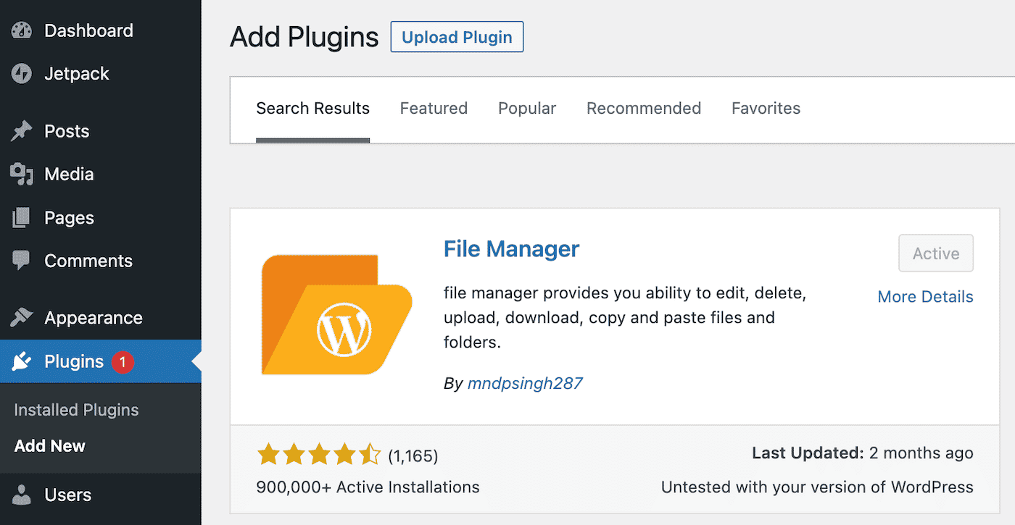Screen dimensions: 1015x525
Task: Visit author profile mndpsingh287
Action: (x=525, y=383)
